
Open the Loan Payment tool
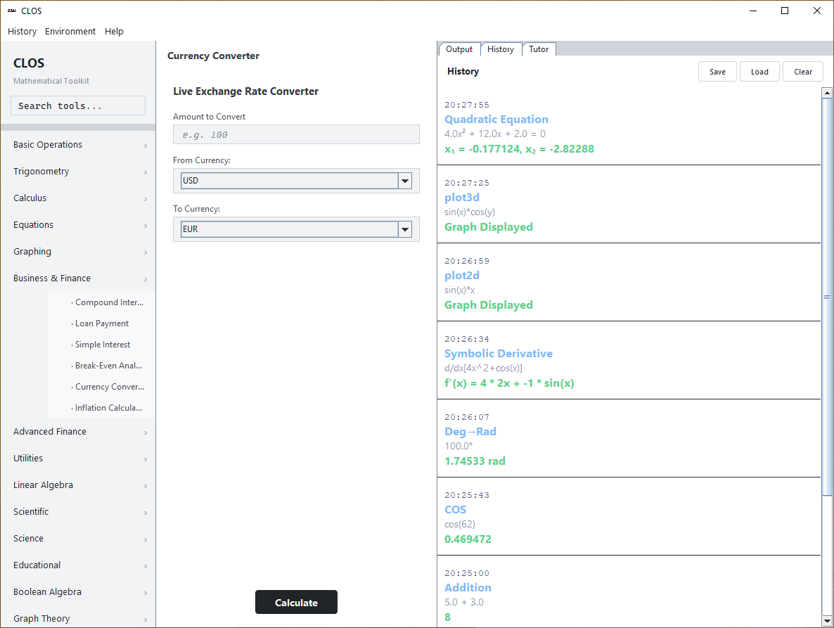click(102, 323)
